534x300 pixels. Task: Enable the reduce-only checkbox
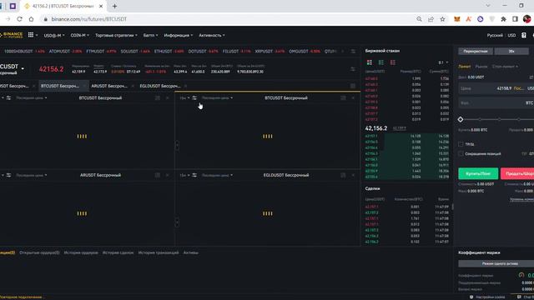tap(461, 153)
